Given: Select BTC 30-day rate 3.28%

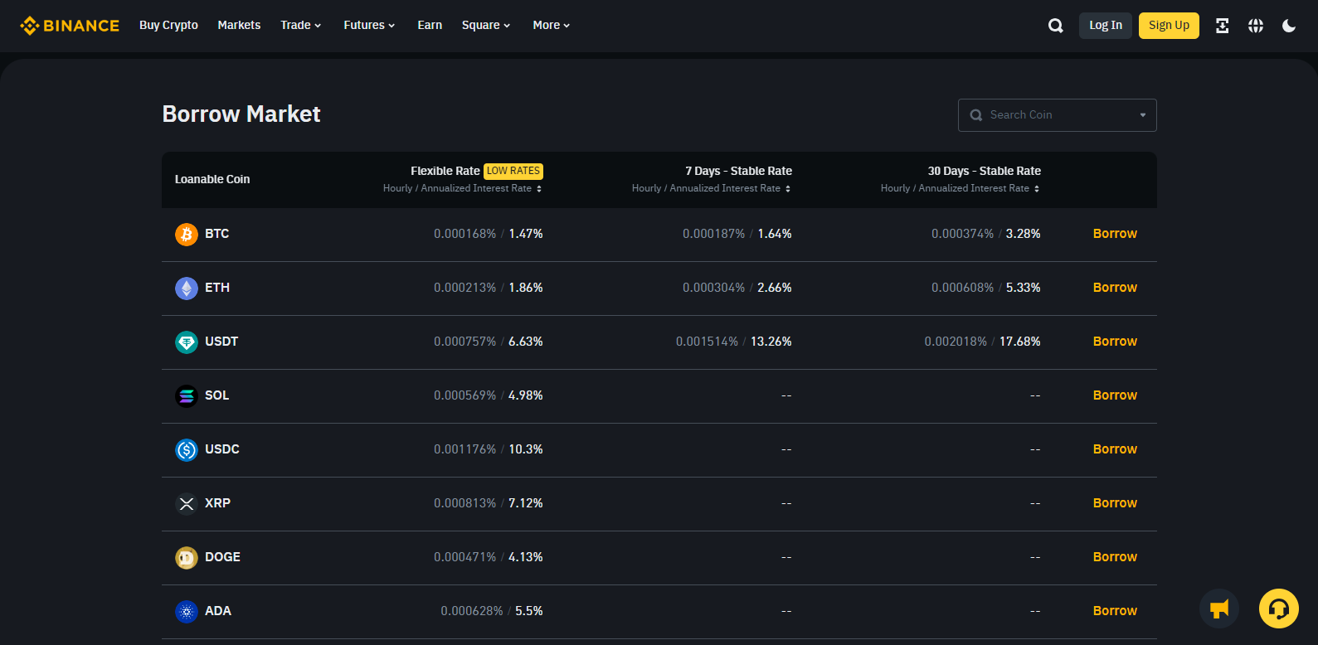Looking at the screenshot, I should click(1024, 234).
